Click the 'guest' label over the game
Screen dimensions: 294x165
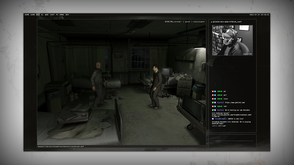click(x=188, y=22)
